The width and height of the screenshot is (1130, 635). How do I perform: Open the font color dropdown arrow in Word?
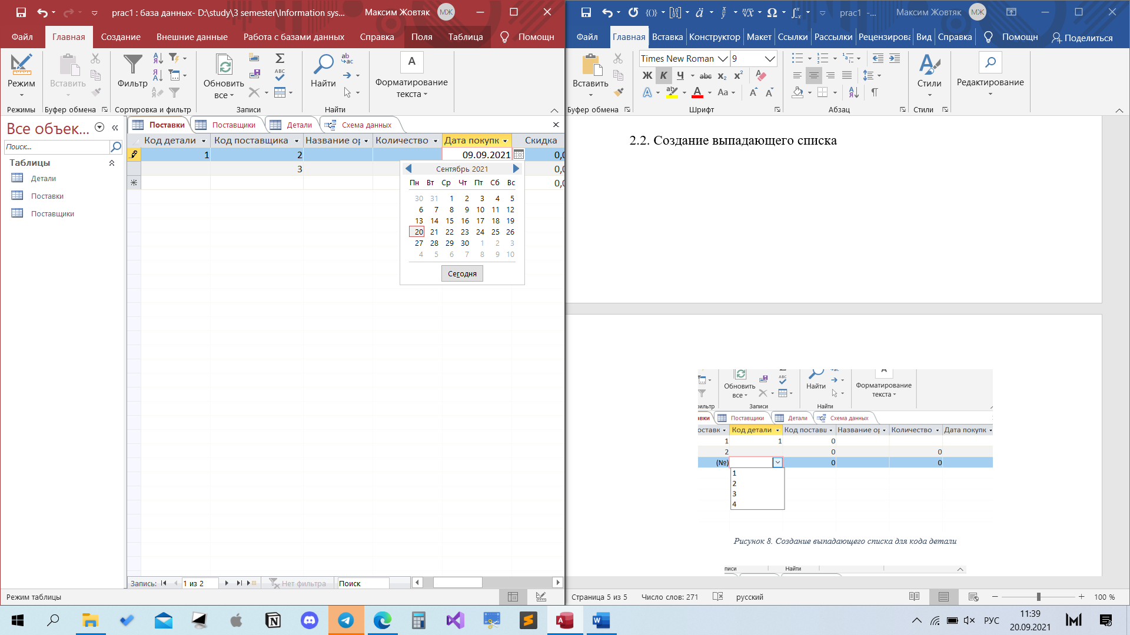coord(710,92)
